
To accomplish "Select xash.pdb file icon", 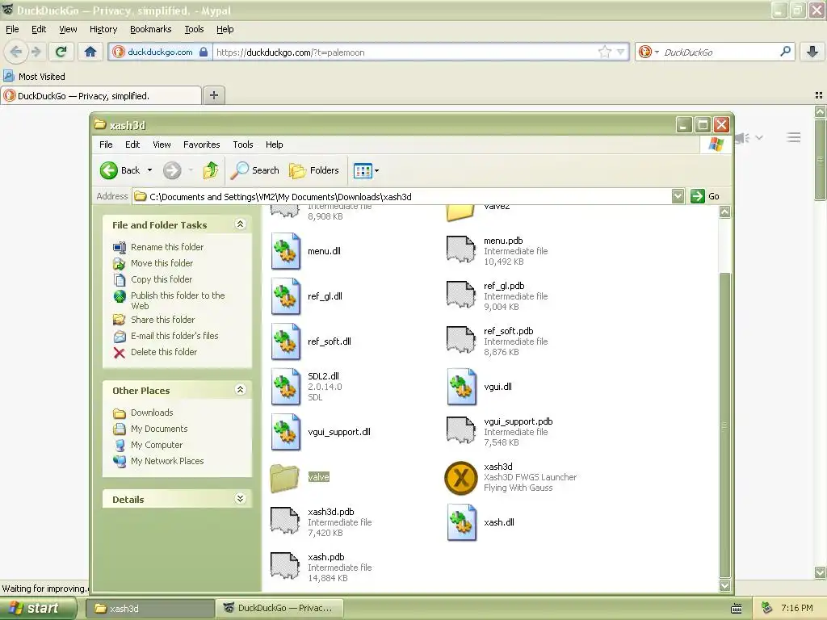I will (x=285, y=567).
